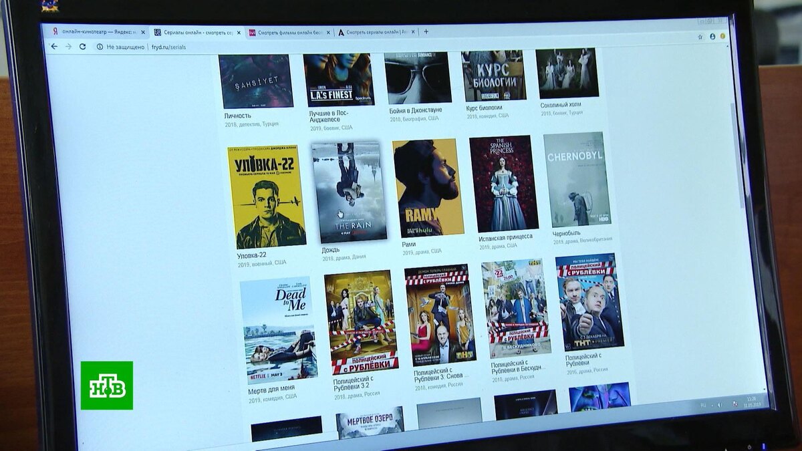Click the 'Уловка-22' title link
This screenshot has height=451, width=802.
pyautogui.click(x=252, y=255)
